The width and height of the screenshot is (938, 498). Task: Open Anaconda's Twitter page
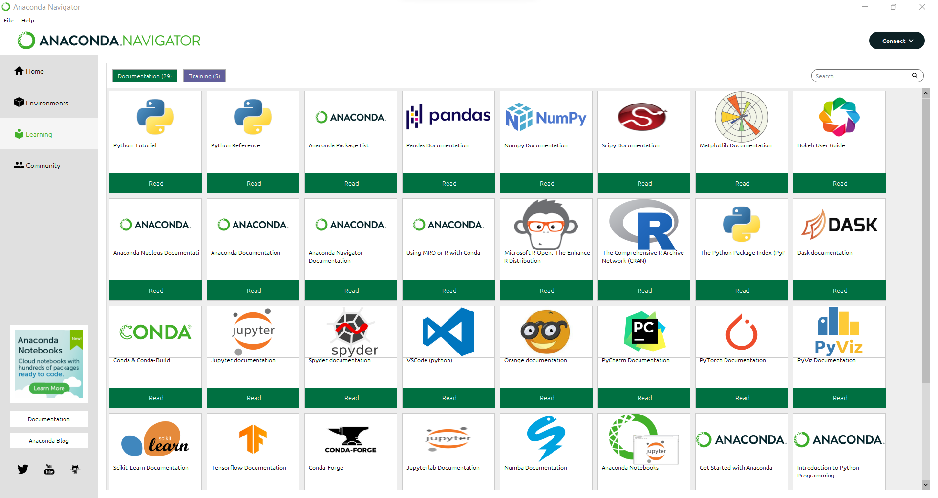coord(22,469)
